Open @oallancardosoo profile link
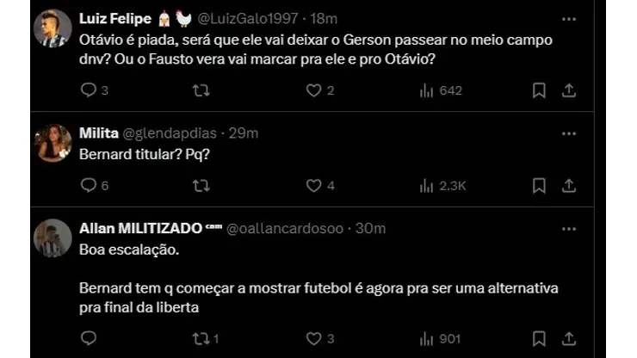This screenshot has height=358, width=637. tap(288, 228)
